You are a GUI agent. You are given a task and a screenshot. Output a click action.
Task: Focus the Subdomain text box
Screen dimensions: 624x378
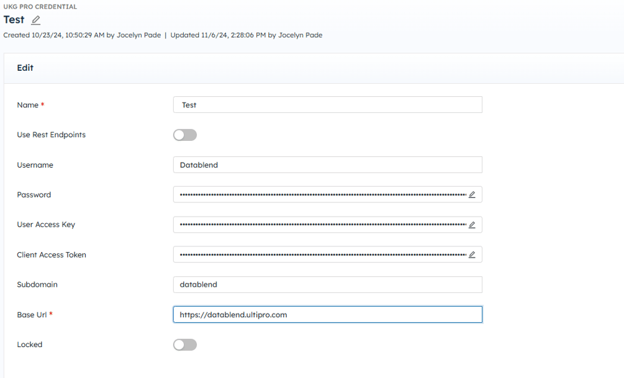tap(327, 285)
